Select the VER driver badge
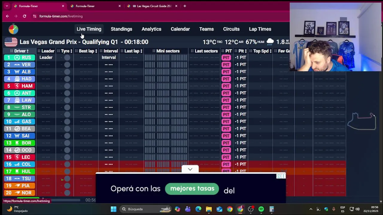Viewport: 383px width, 215px height. point(19,64)
